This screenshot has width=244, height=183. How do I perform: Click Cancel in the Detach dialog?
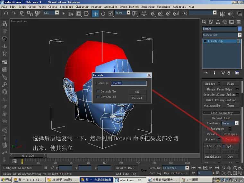(137, 98)
